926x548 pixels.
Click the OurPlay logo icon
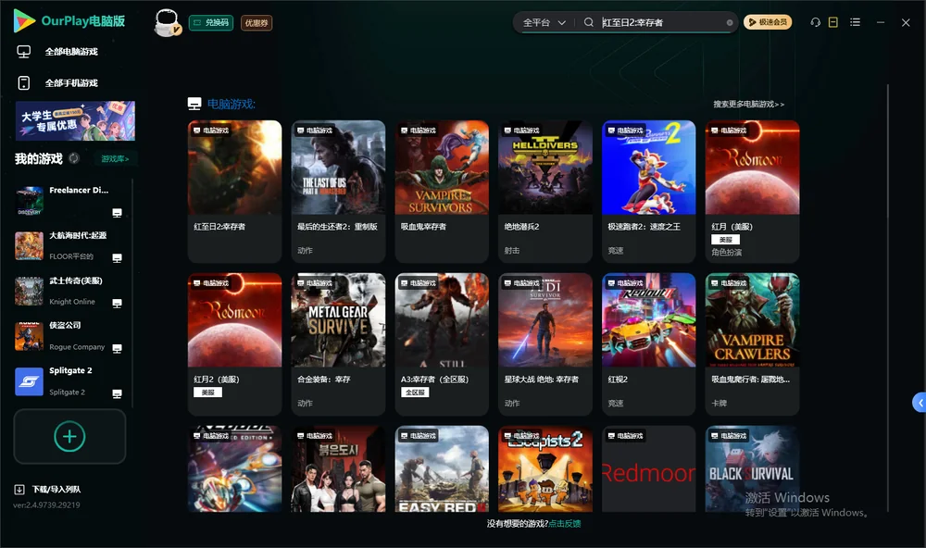click(x=24, y=21)
